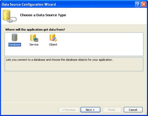Click the 'Choose a Data Source Type' heading
148x116 pixels.
pos(43,15)
